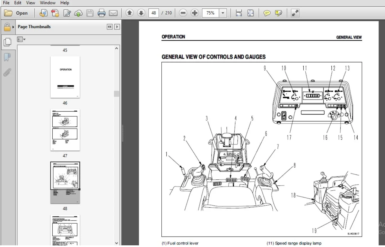Select the Attachments paperclip sidebar icon

tap(7, 72)
